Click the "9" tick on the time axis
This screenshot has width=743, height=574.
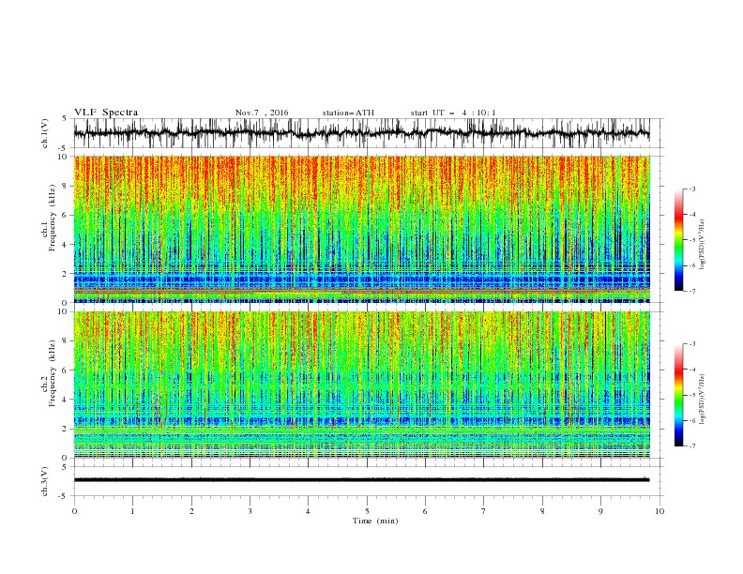point(600,511)
